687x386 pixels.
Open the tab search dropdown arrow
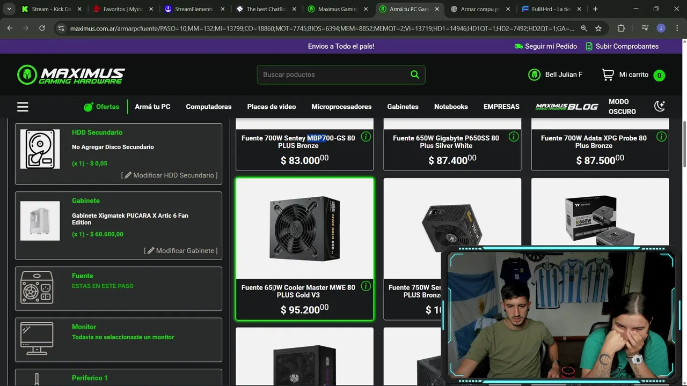click(9, 9)
